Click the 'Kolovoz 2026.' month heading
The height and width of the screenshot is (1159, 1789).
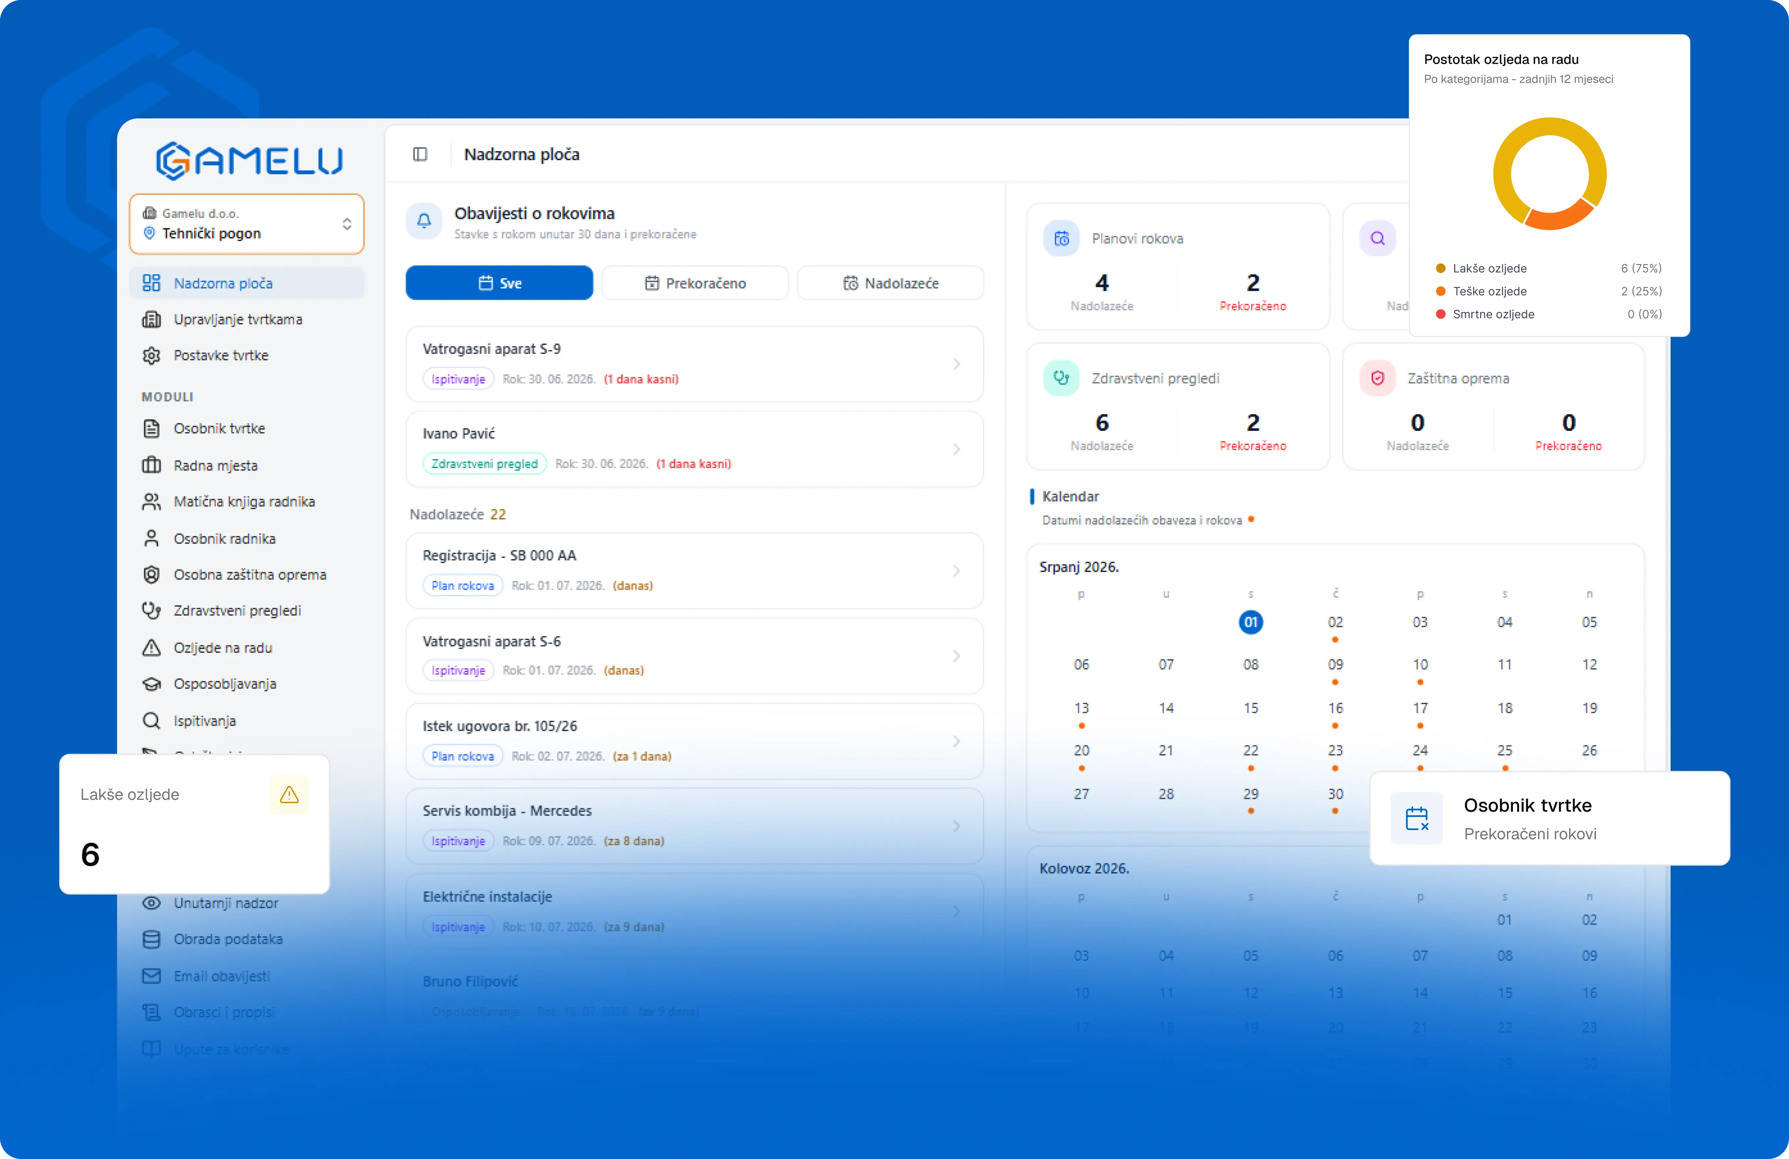[1084, 868]
